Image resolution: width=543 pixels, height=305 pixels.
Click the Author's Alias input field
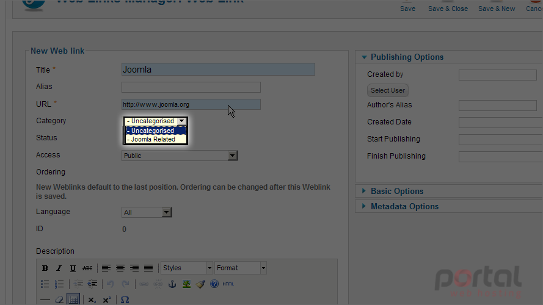tap(498, 106)
